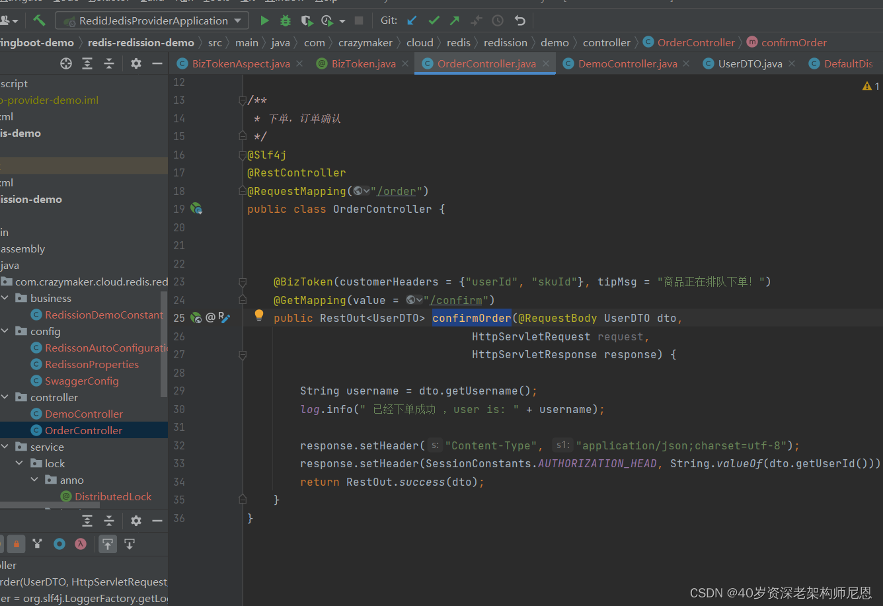Switch to the DemoController.java tab

tap(627, 63)
